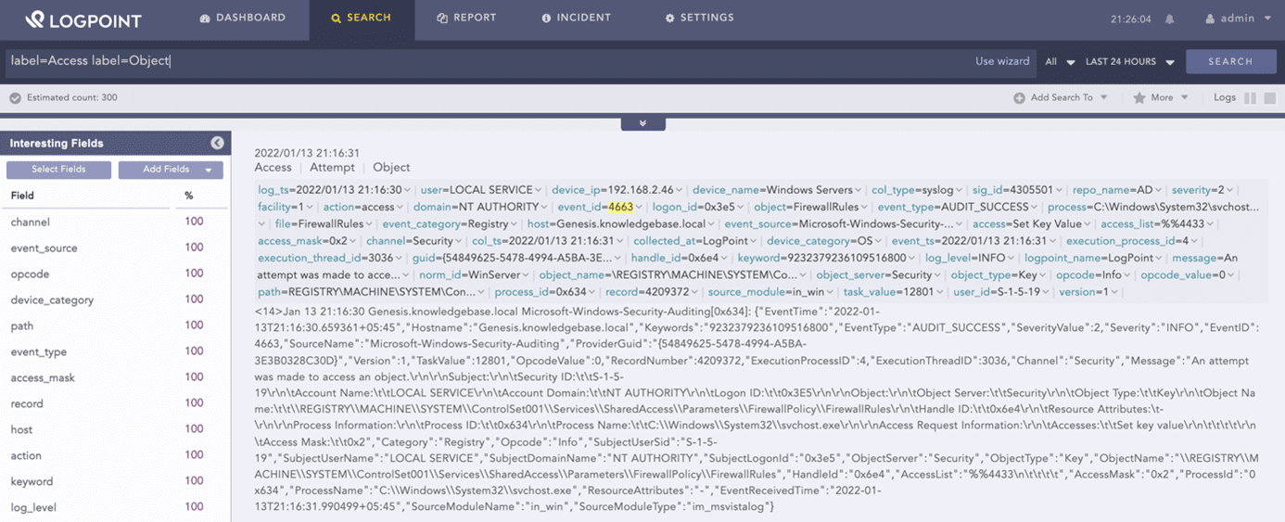
Task: Expand the Add Search To dropdown arrow
Action: 1103,97
